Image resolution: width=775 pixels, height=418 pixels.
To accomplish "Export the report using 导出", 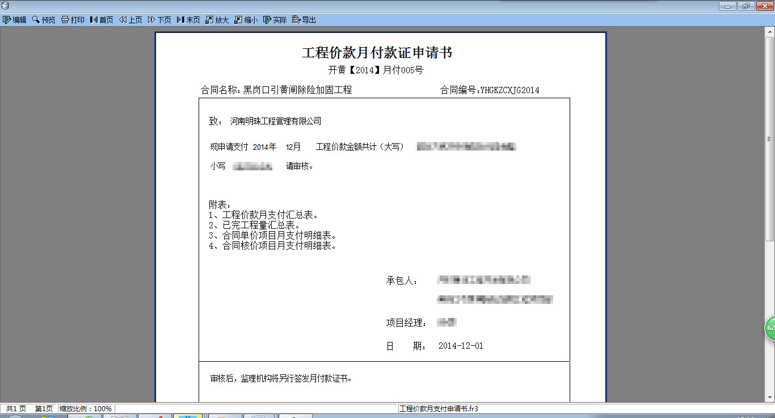I will (x=304, y=20).
